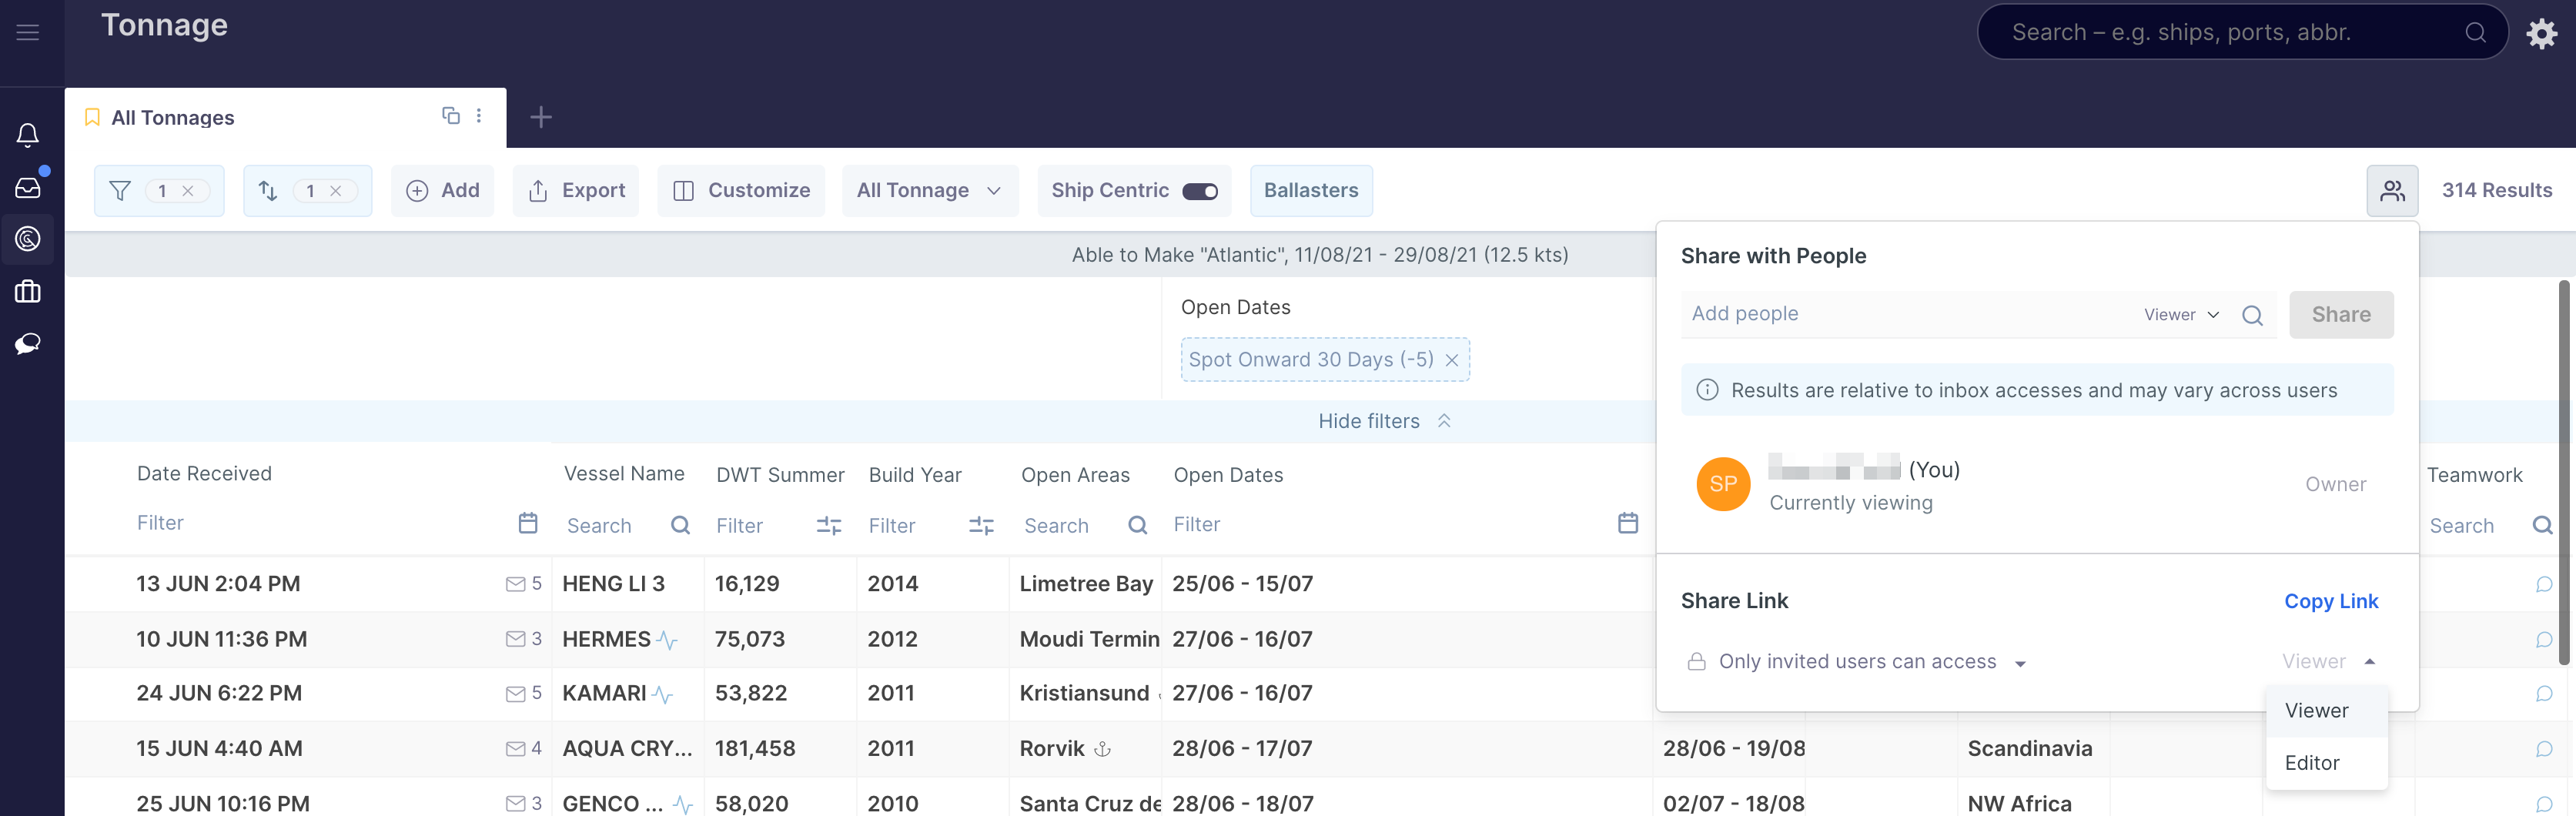
Task: Toggle the Ship Centric switch
Action: [x=1199, y=191]
